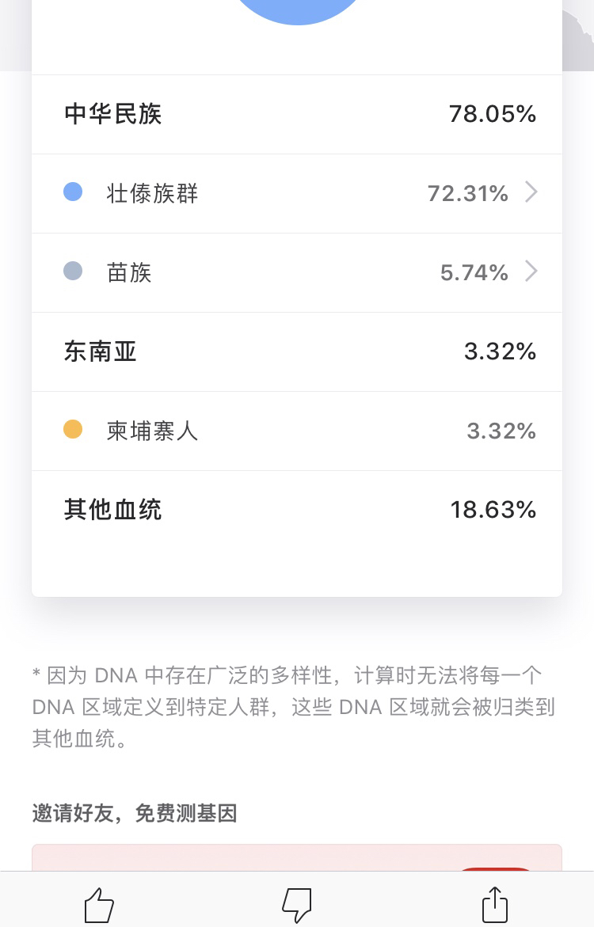594x927 pixels.
Task: Expand 苗族 details chevron
Action: tap(531, 272)
